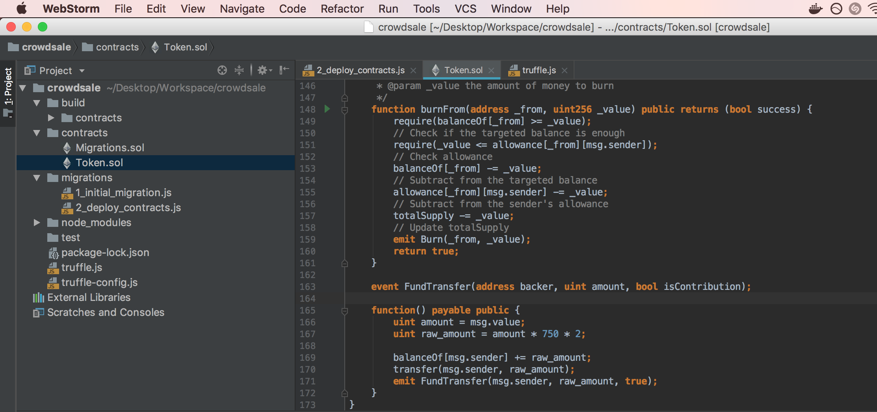Close the truffle.js editor tab
This screenshot has height=412, width=877.
[565, 71]
